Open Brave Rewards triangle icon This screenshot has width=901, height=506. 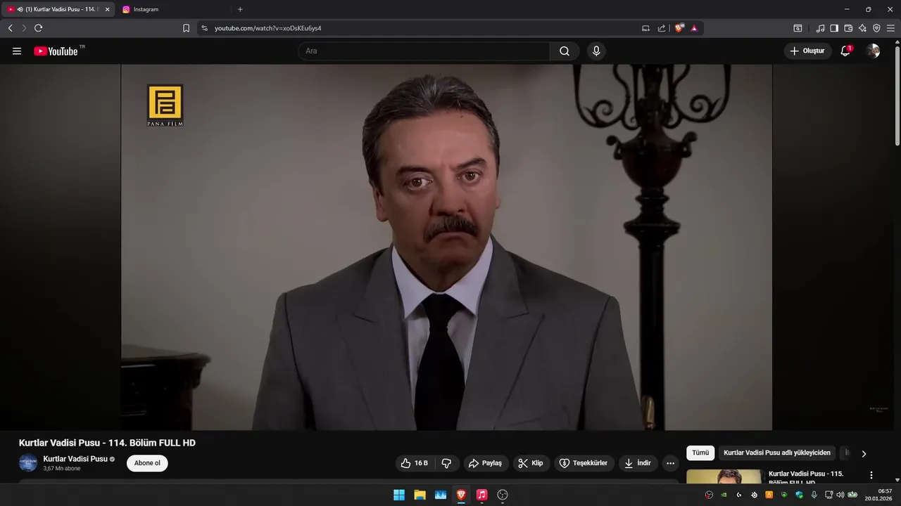click(x=694, y=28)
